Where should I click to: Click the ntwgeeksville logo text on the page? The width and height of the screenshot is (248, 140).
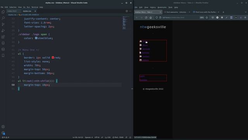click(x=153, y=27)
